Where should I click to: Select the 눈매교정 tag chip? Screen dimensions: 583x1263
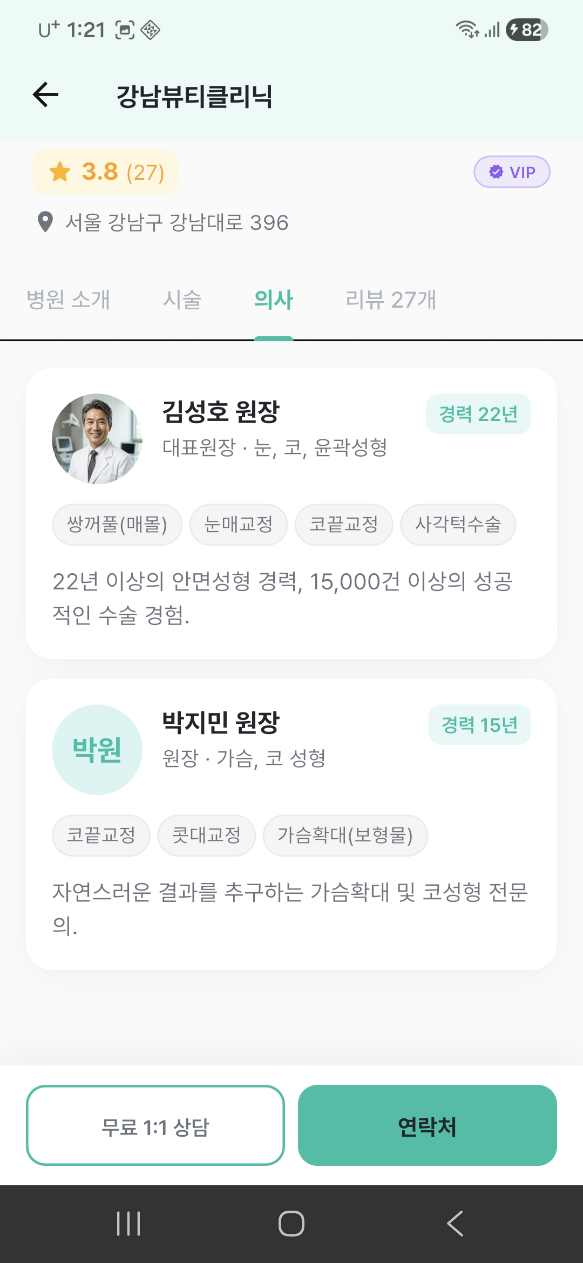click(239, 525)
